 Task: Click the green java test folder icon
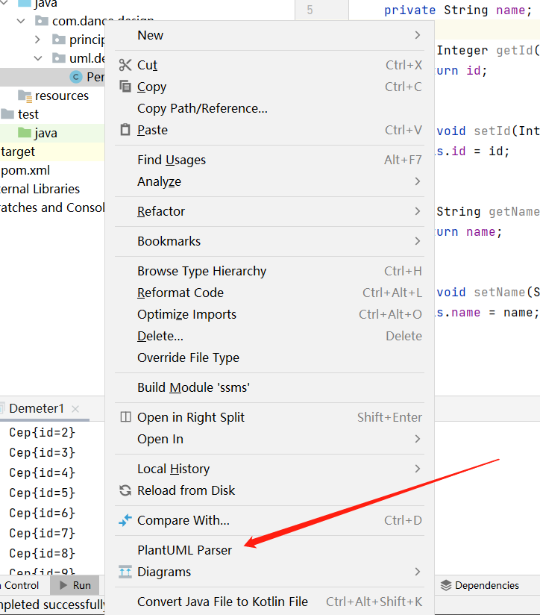point(25,133)
